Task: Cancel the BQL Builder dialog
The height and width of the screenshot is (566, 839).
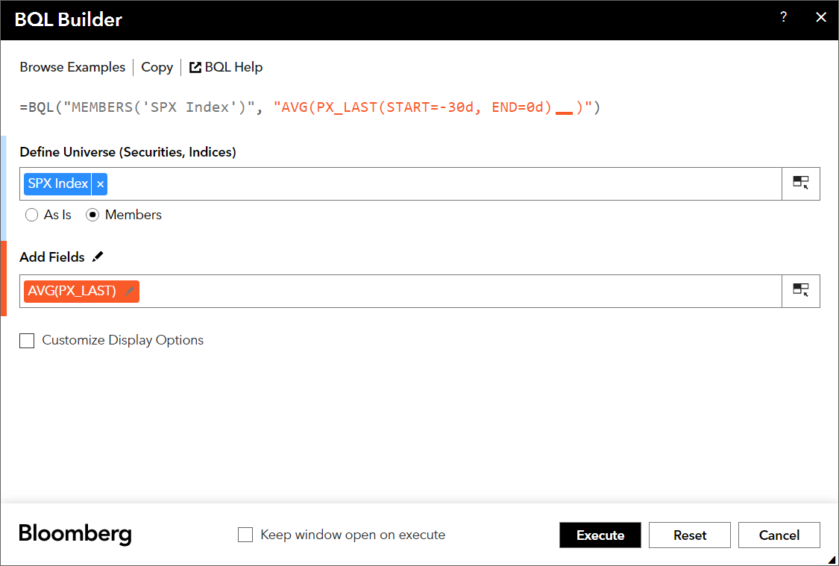Action: pyautogui.click(x=779, y=535)
